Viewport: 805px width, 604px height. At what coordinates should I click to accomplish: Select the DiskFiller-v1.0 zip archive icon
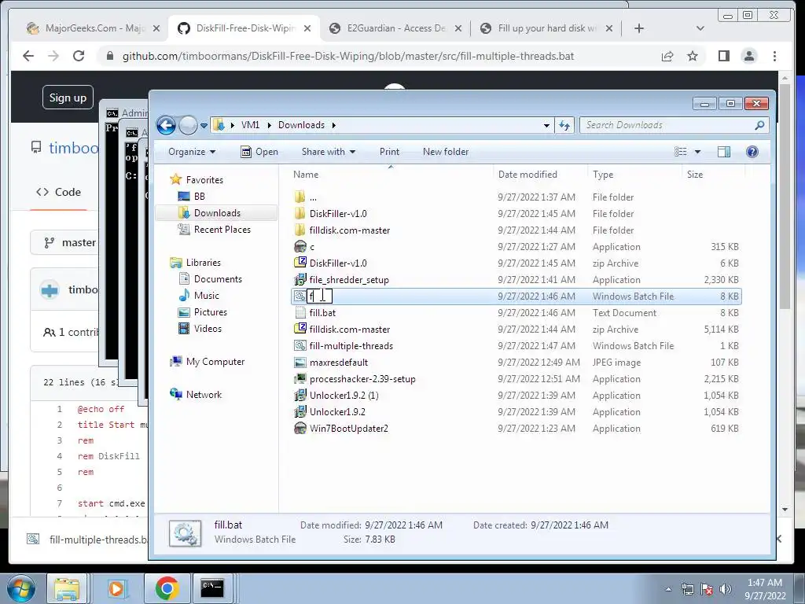tap(300, 263)
